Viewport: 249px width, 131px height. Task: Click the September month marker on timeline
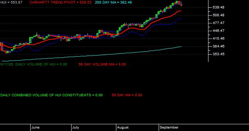click(169, 127)
